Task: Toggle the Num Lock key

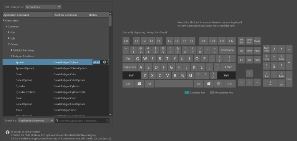Action: click(267, 49)
